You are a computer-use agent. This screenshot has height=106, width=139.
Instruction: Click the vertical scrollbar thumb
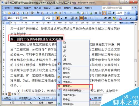click(136, 61)
